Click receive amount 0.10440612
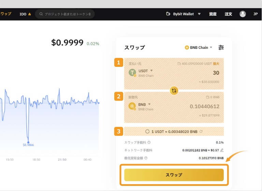Image resolution: width=262 pixels, height=191 pixels. (205, 106)
